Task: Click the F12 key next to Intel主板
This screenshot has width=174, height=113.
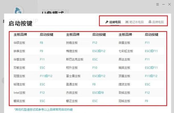Action: coord(42,93)
